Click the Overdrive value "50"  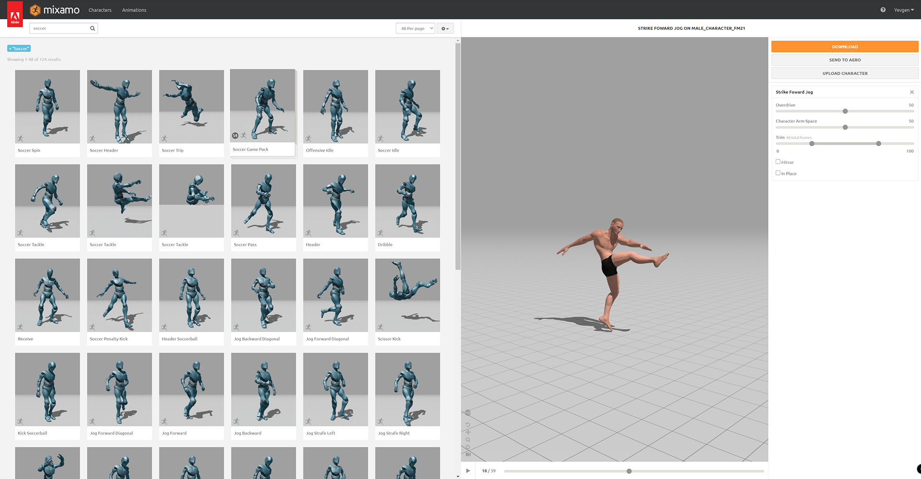click(x=911, y=105)
